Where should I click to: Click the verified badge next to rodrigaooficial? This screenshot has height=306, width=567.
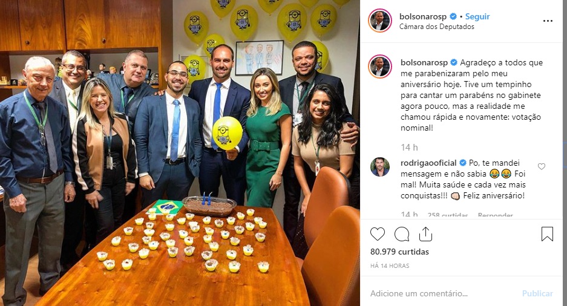point(462,163)
